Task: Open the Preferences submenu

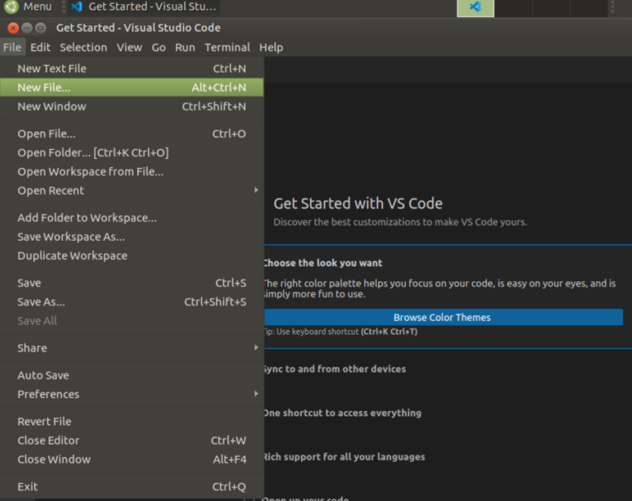Action: (x=49, y=394)
